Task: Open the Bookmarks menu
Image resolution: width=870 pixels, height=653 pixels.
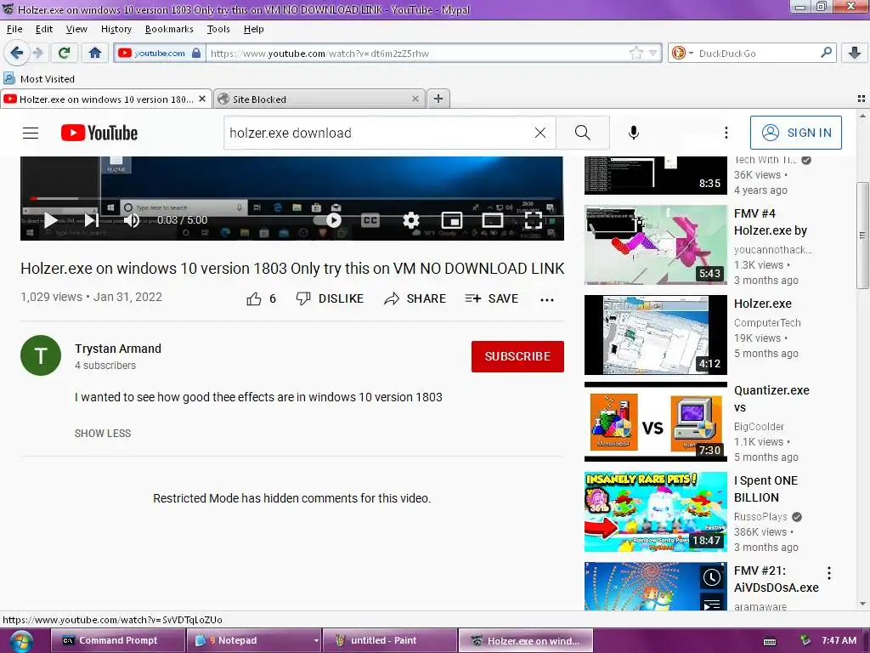Action: 169,29
